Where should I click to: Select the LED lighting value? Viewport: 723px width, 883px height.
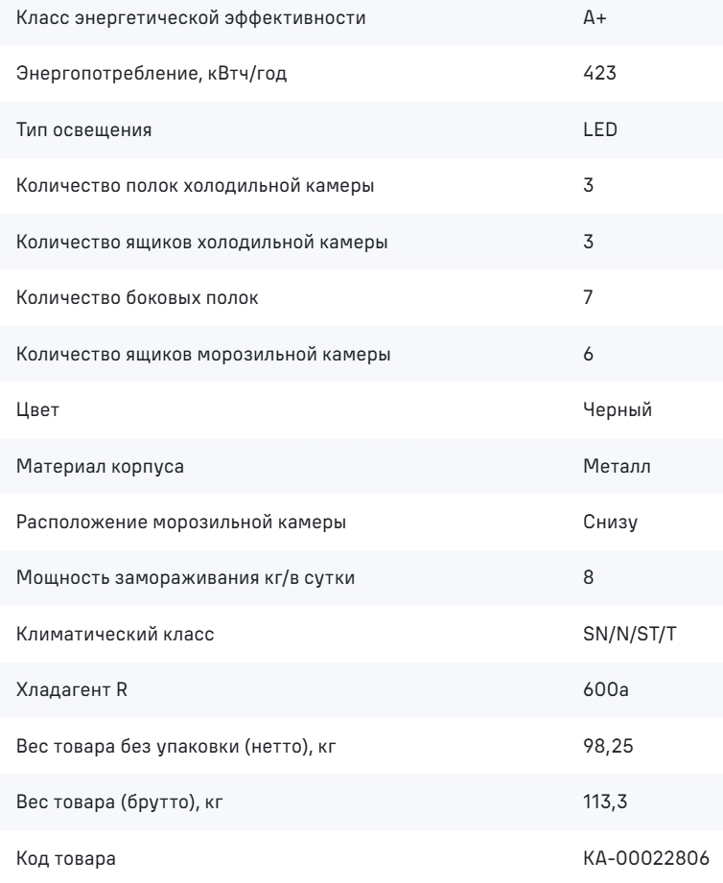(600, 129)
